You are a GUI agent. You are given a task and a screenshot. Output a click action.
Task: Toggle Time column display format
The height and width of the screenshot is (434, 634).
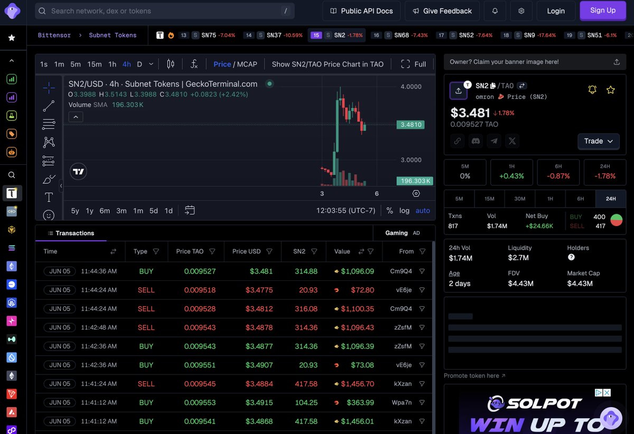(113, 251)
